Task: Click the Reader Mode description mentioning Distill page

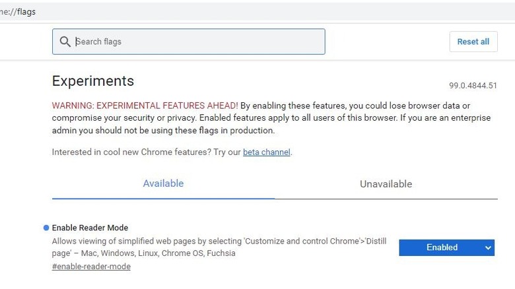Action: [218, 241]
